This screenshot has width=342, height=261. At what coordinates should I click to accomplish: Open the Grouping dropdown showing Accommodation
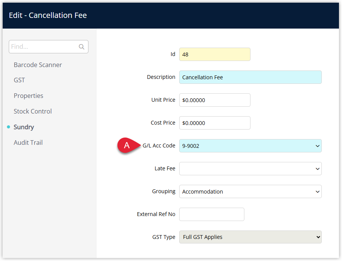click(x=250, y=191)
